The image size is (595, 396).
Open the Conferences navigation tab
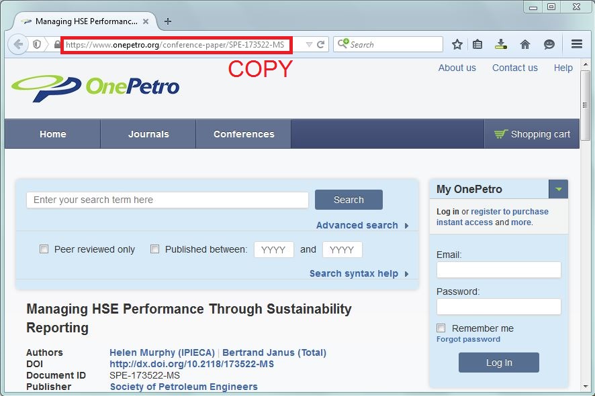pos(244,134)
